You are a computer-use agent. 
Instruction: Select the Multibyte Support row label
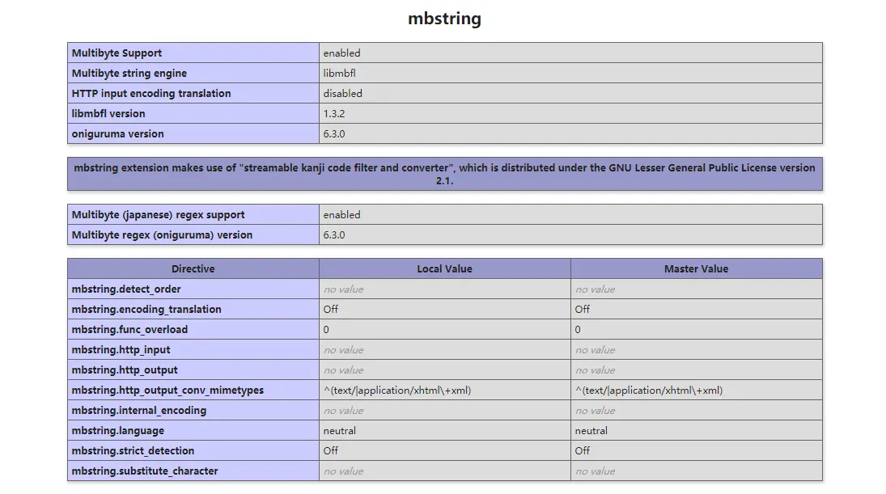(193, 53)
